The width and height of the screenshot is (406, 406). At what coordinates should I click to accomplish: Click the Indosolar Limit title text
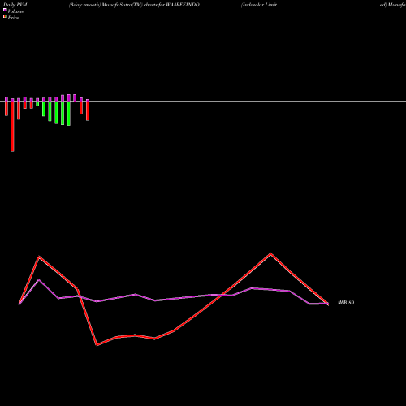coord(259,5)
